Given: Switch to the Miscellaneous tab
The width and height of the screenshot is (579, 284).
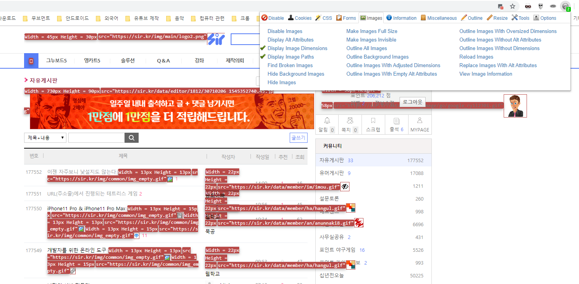Looking at the screenshot, I should (439, 18).
